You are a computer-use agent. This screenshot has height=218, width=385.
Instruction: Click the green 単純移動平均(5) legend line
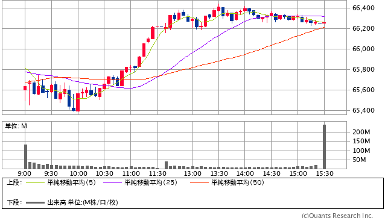[x=35, y=182]
